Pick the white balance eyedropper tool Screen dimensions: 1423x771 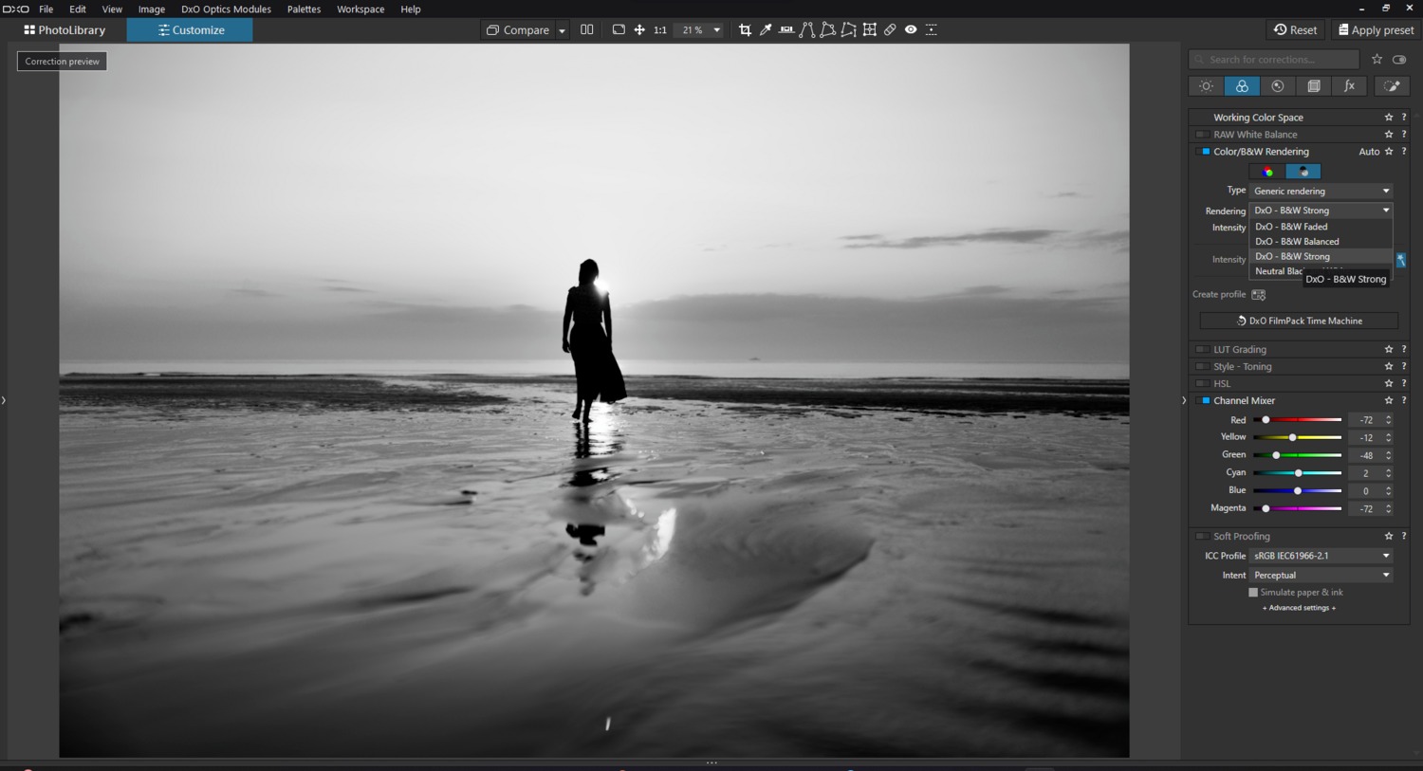click(766, 30)
